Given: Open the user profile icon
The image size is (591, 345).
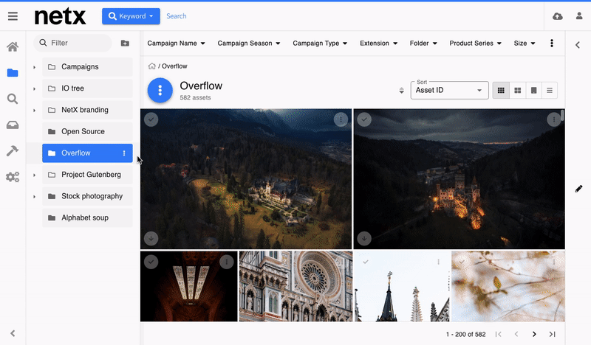Looking at the screenshot, I should point(579,15).
